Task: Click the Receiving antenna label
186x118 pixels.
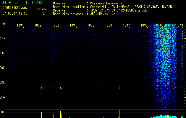Action: (x=68, y=14)
